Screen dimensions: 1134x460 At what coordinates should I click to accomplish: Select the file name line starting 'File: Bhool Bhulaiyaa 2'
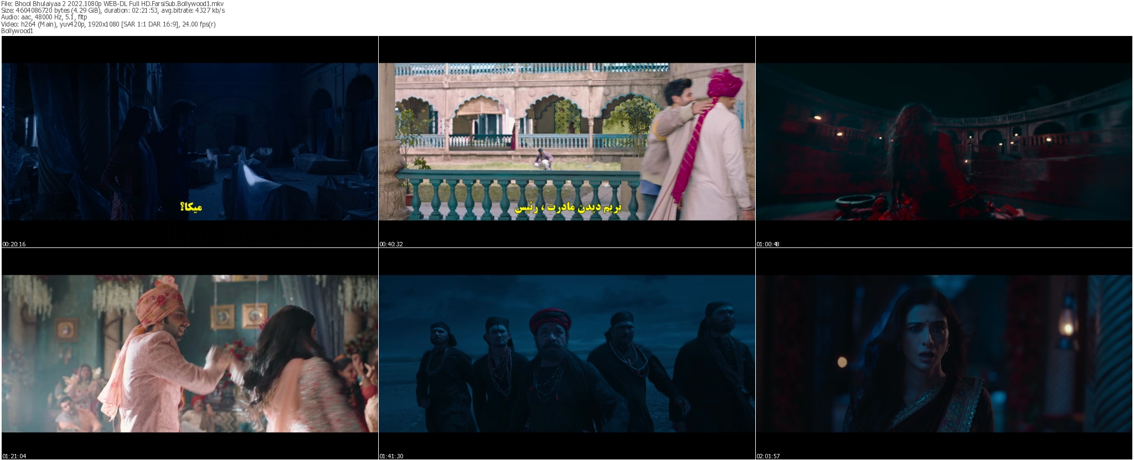pos(112,3)
